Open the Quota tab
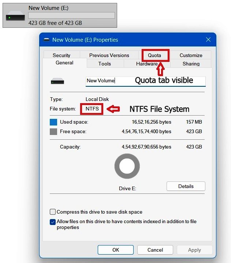This screenshot has height=263, width=231. tap(154, 55)
